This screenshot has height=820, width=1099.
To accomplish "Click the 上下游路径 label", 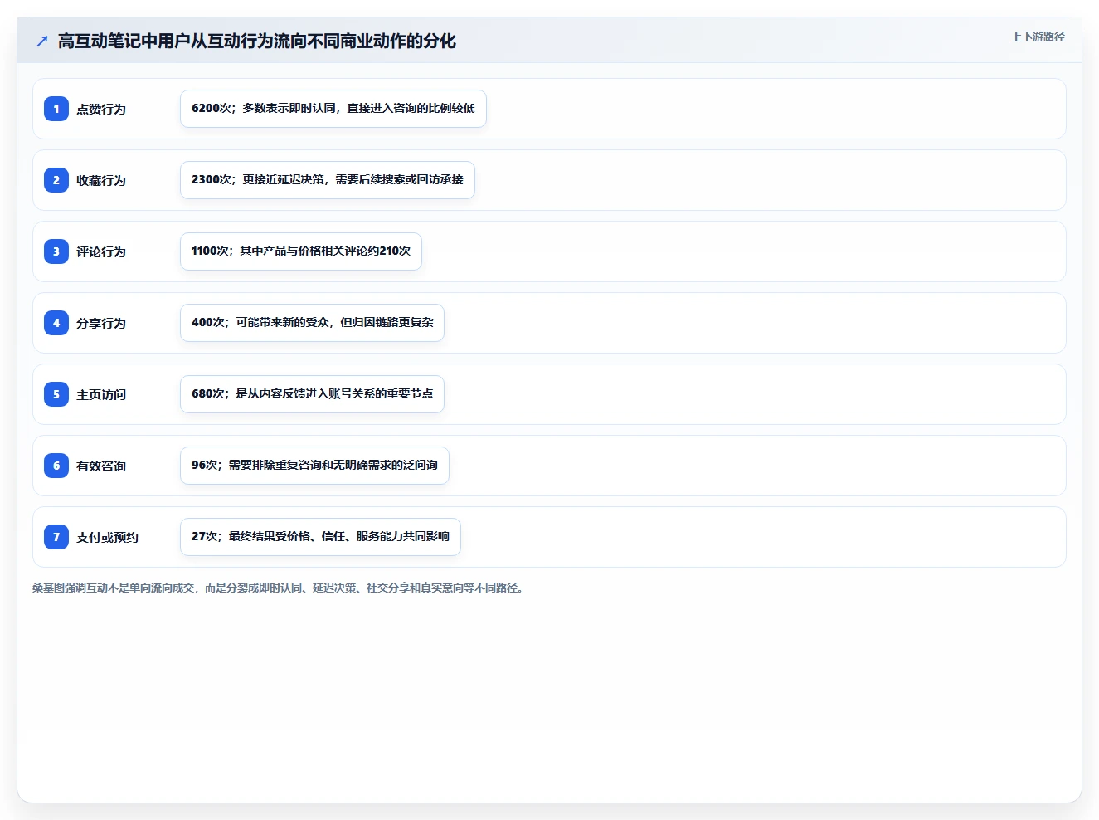I will click(x=1038, y=37).
